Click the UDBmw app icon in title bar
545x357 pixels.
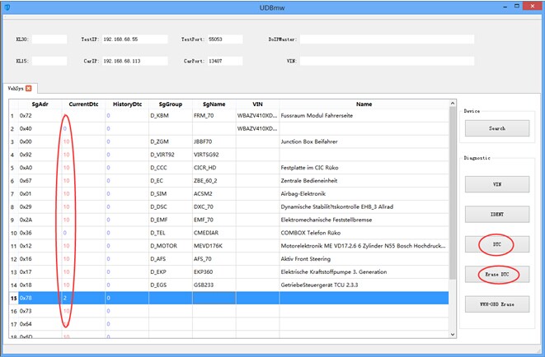pyautogui.click(x=7, y=7)
